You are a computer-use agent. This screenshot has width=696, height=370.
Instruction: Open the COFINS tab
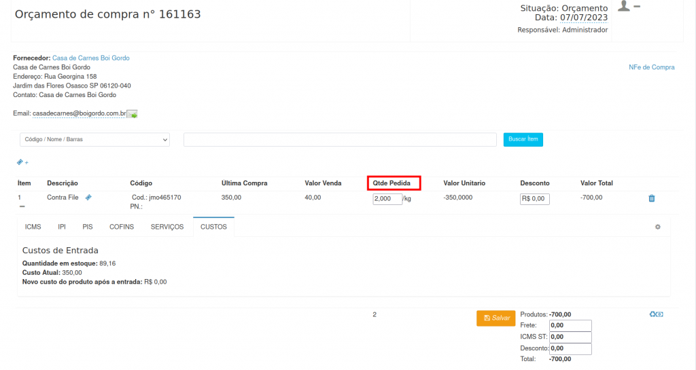click(122, 227)
